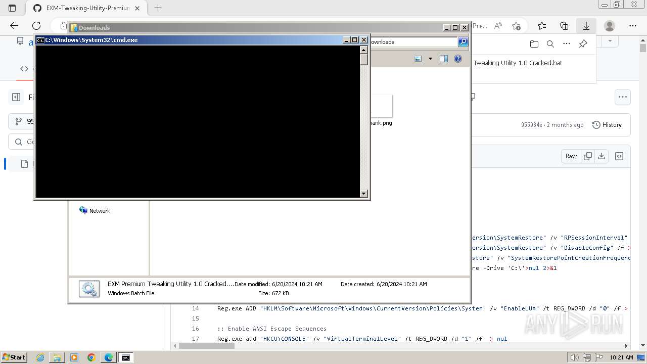The image size is (647, 364).
Task: Click the Explorer search button in Downloads window
Action: (x=463, y=42)
